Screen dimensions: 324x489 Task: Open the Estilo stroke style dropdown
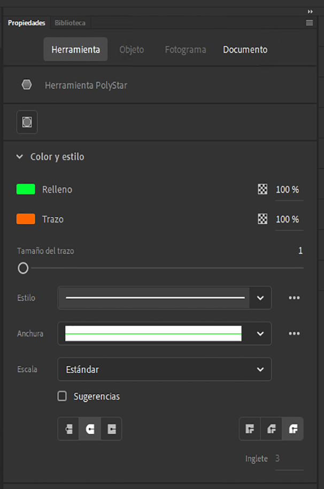coord(260,298)
